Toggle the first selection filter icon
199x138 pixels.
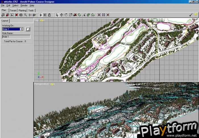coord(40,15)
